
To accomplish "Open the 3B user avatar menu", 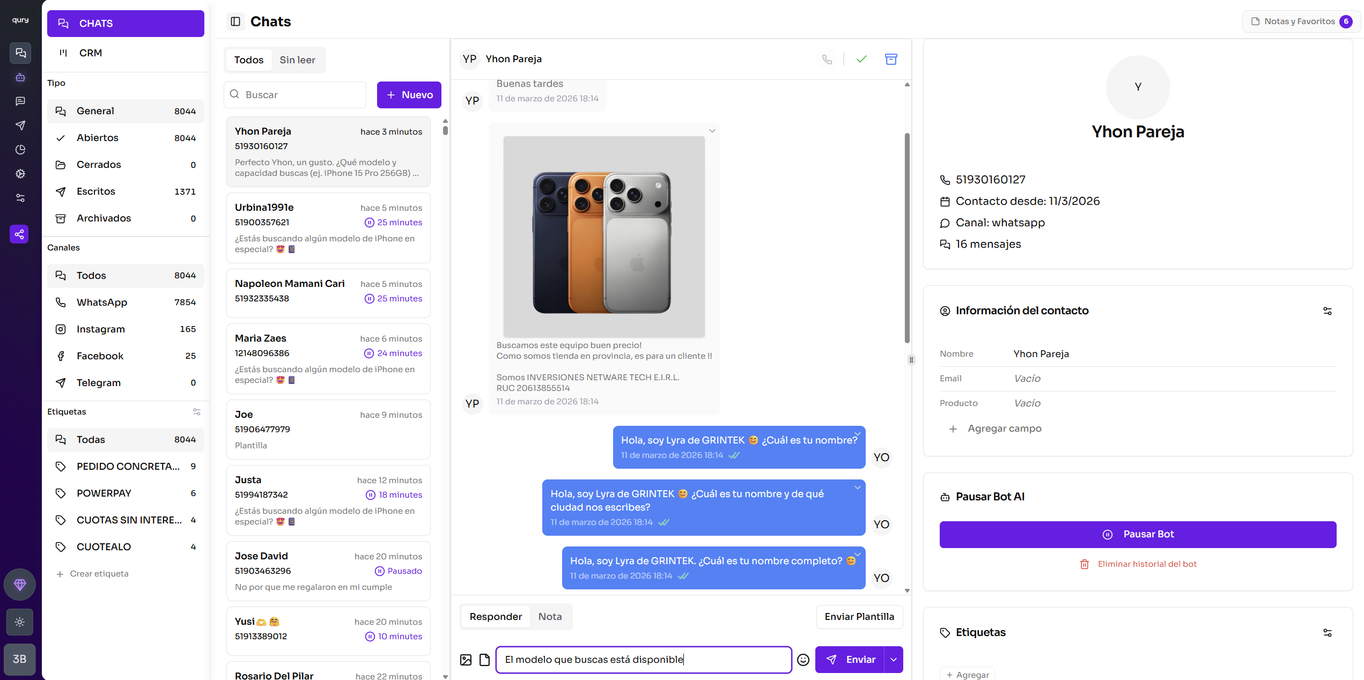I will (20, 659).
